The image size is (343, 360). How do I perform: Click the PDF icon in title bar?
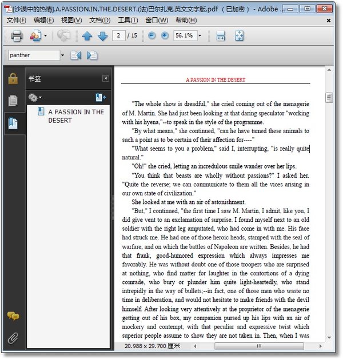point(8,9)
